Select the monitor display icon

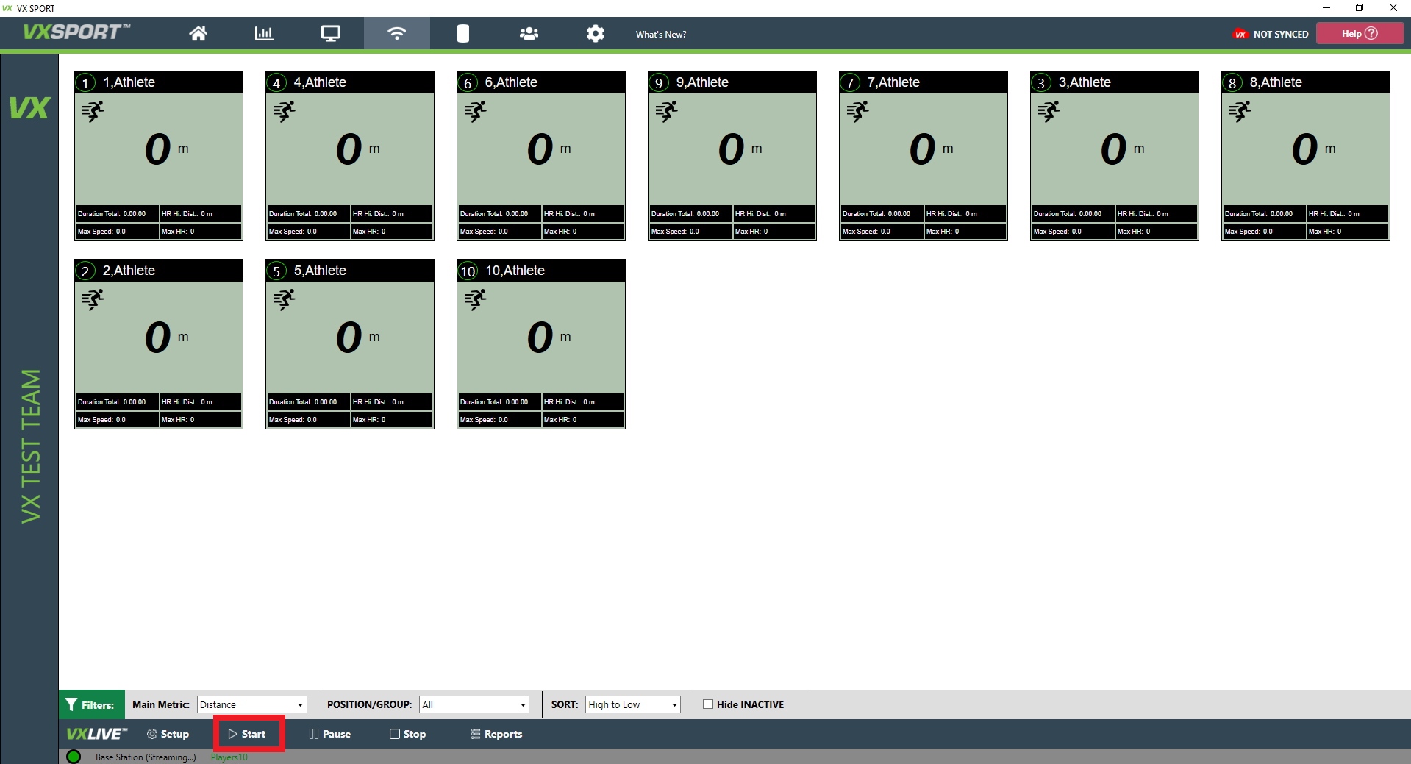pyautogui.click(x=331, y=33)
